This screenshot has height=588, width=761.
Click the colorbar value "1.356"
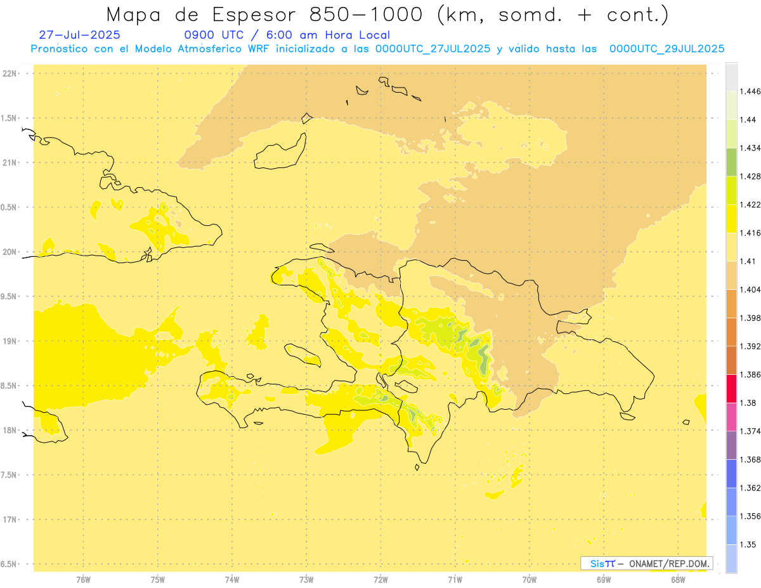pos(750,516)
